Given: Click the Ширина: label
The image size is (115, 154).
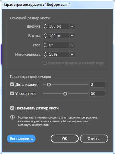Looking at the screenshot, I should [x=34, y=26].
